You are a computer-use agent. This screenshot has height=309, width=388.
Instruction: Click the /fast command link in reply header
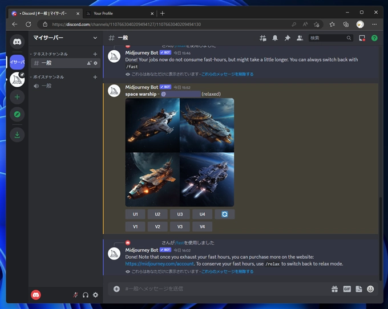[179, 243]
